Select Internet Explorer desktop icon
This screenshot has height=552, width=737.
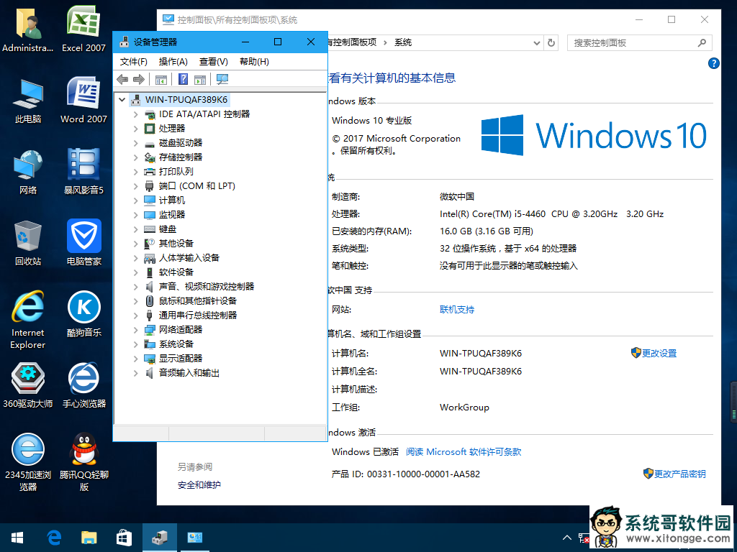click(28, 320)
